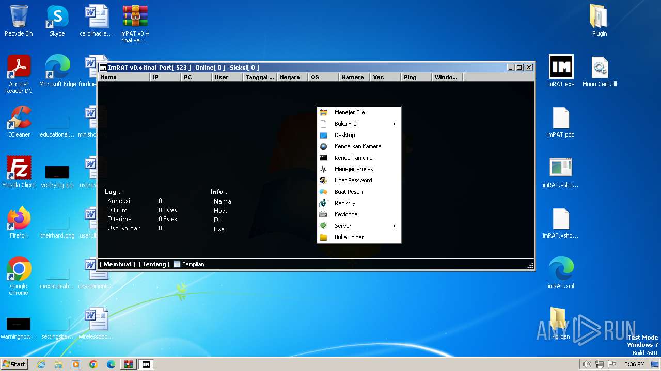Image resolution: width=661 pixels, height=371 pixels.
Task: Click the Kendalikan Kamera webcam icon
Action: (x=324, y=146)
